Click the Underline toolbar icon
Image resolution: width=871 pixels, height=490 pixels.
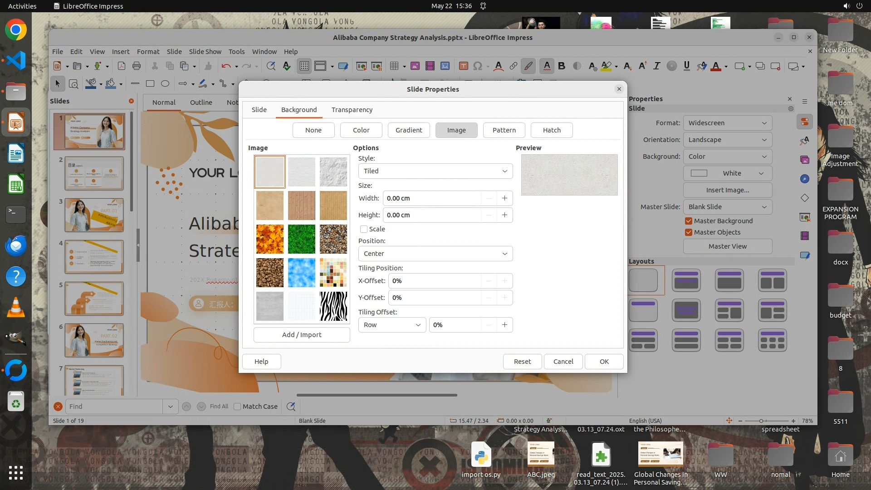click(x=686, y=66)
